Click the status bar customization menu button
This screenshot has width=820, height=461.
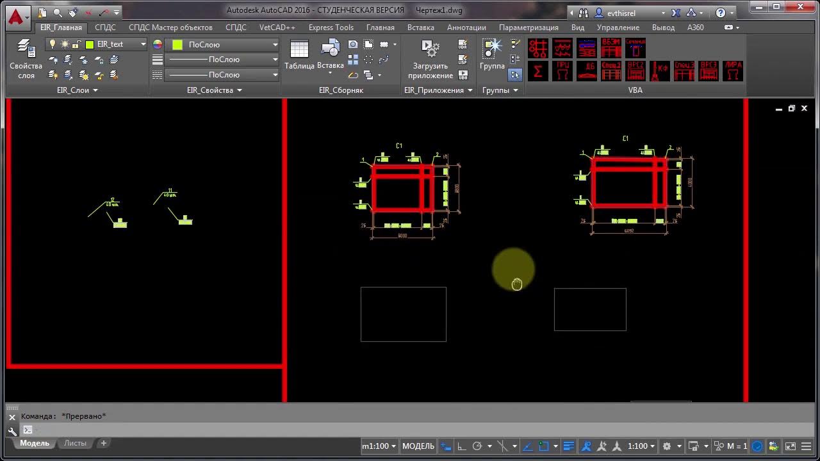coord(806,446)
